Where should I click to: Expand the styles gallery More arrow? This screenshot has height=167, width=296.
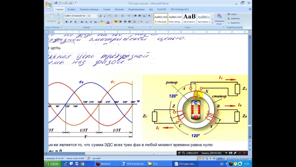212,22
